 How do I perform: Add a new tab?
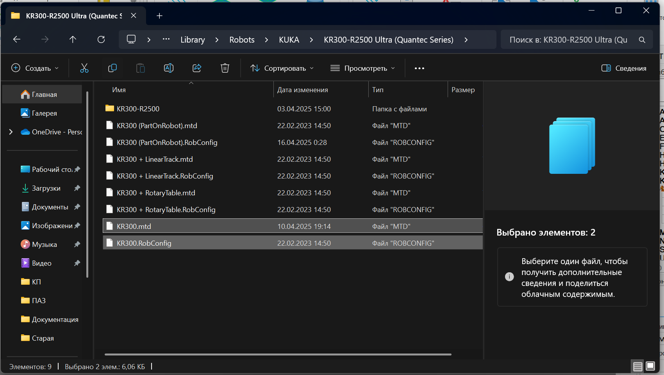159,16
